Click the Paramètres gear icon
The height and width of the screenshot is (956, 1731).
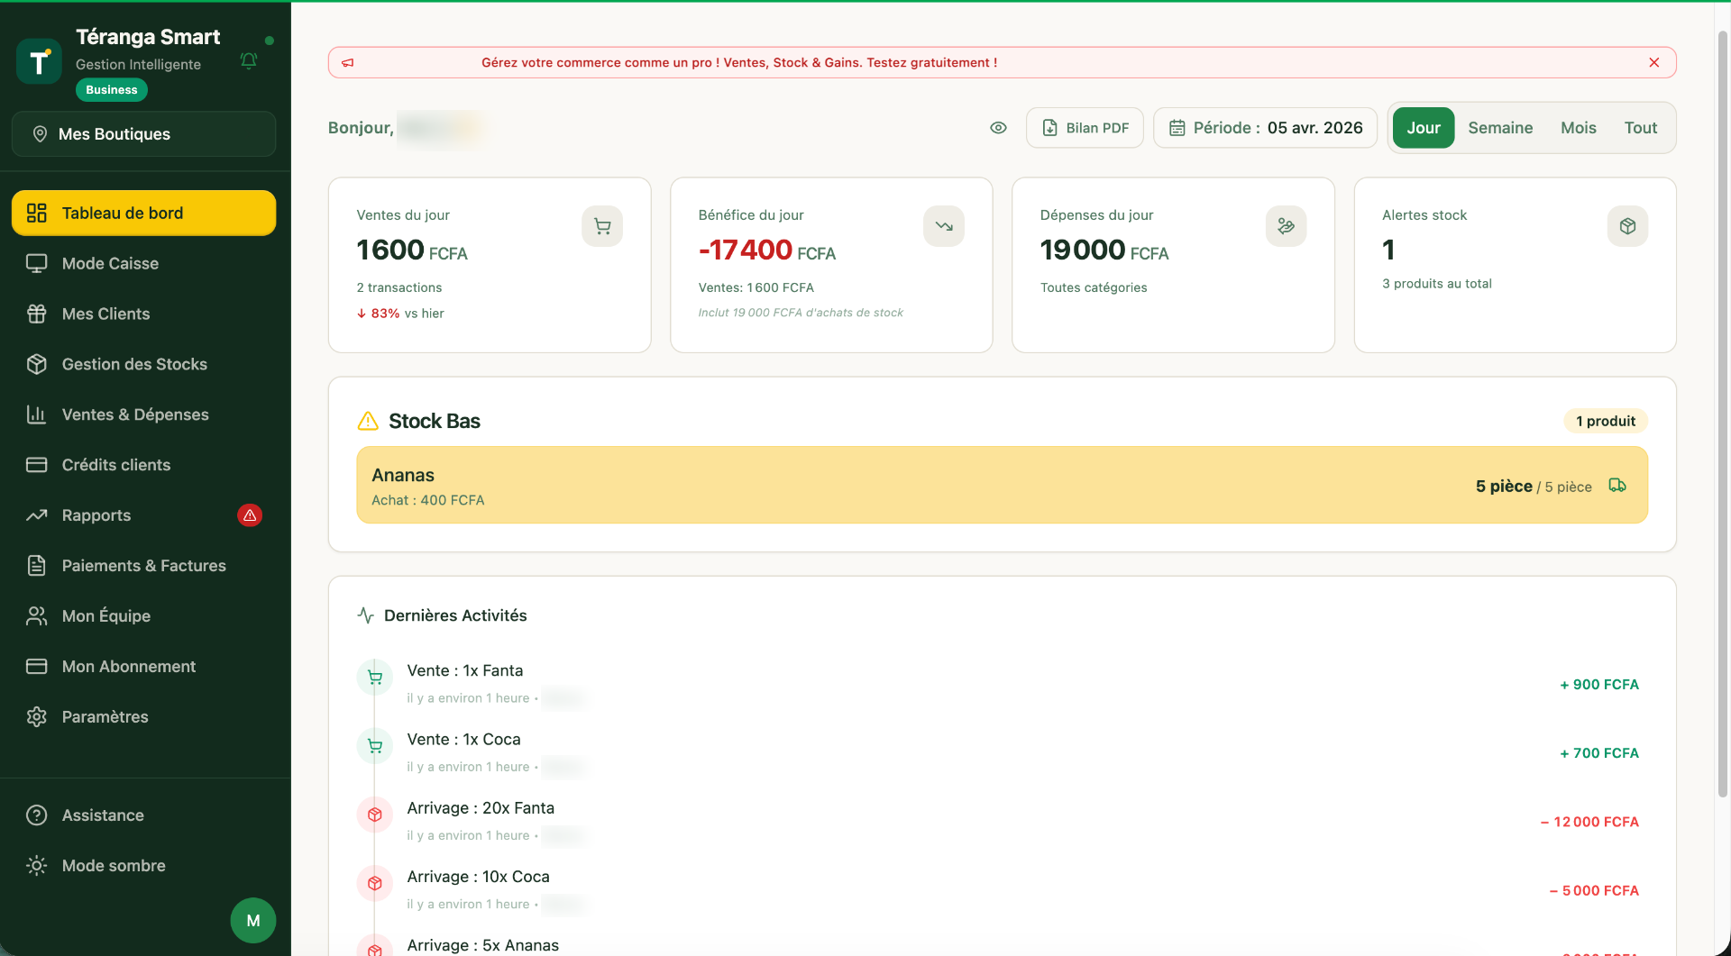point(37,717)
